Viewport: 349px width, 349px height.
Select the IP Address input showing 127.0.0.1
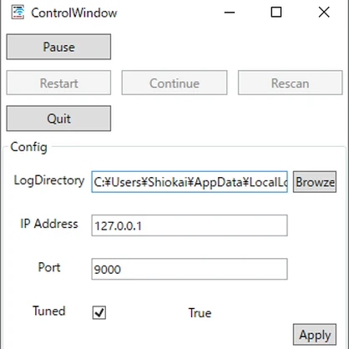[190, 225]
